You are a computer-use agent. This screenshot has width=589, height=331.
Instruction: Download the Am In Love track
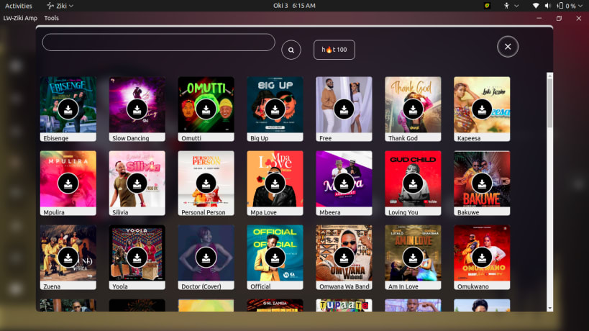point(413,258)
